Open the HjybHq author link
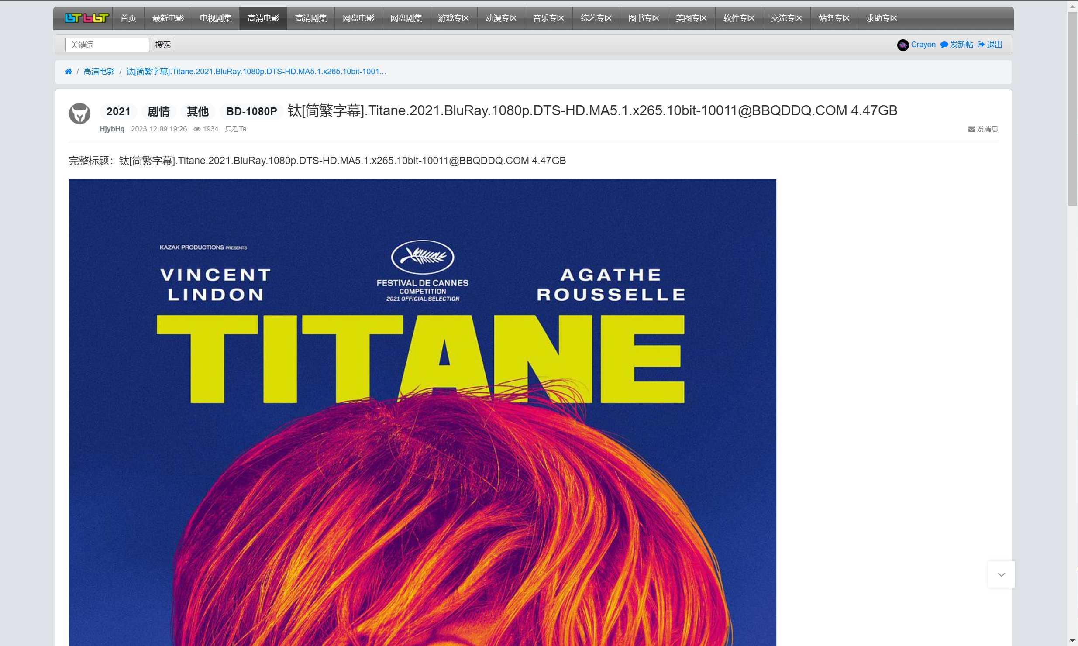This screenshot has width=1078, height=646. click(112, 129)
